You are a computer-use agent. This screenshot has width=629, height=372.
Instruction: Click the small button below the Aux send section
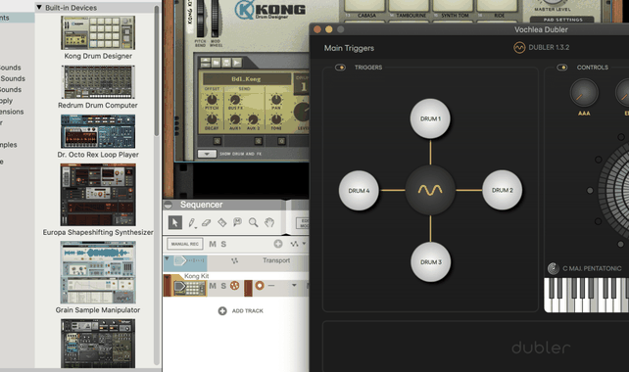[x=259, y=141]
